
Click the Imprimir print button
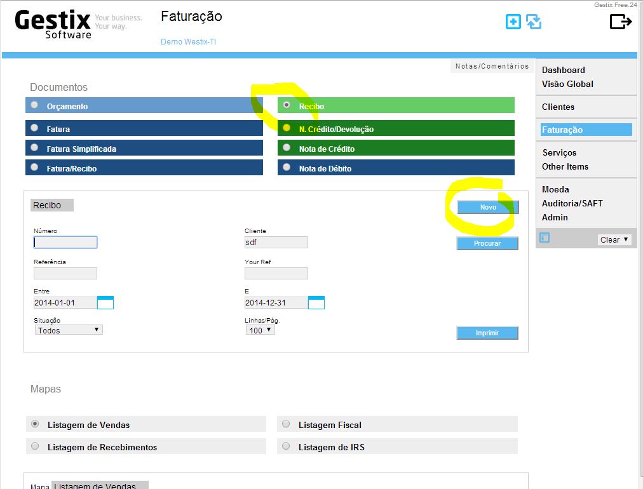tap(487, 333)
